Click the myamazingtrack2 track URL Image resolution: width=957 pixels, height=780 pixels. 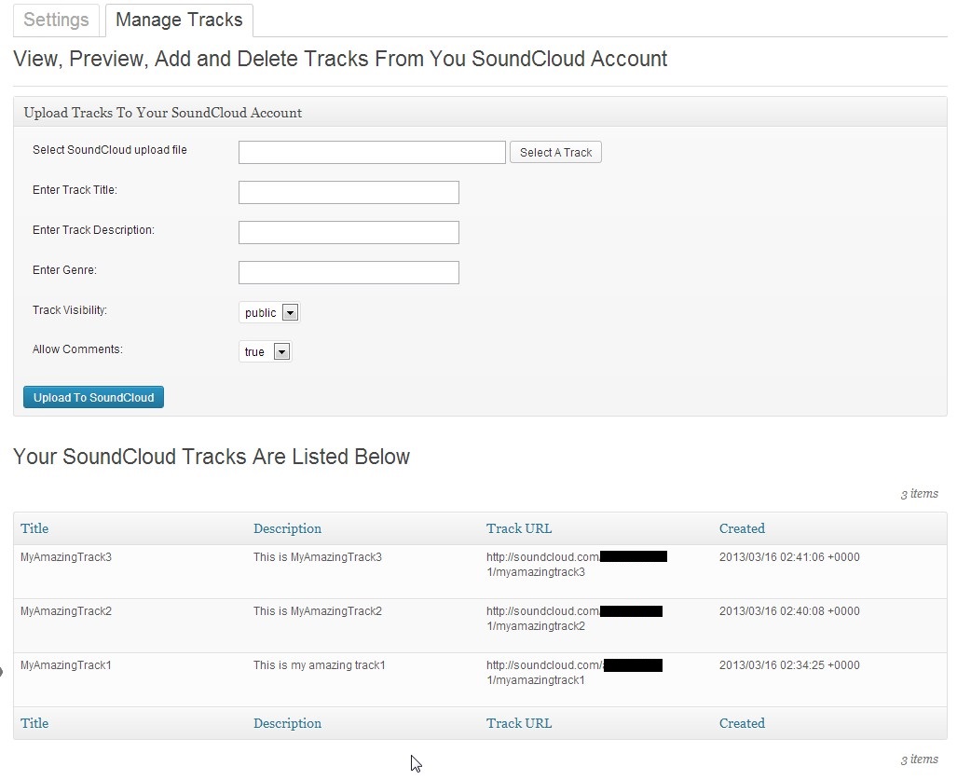(x=574, y=618)
